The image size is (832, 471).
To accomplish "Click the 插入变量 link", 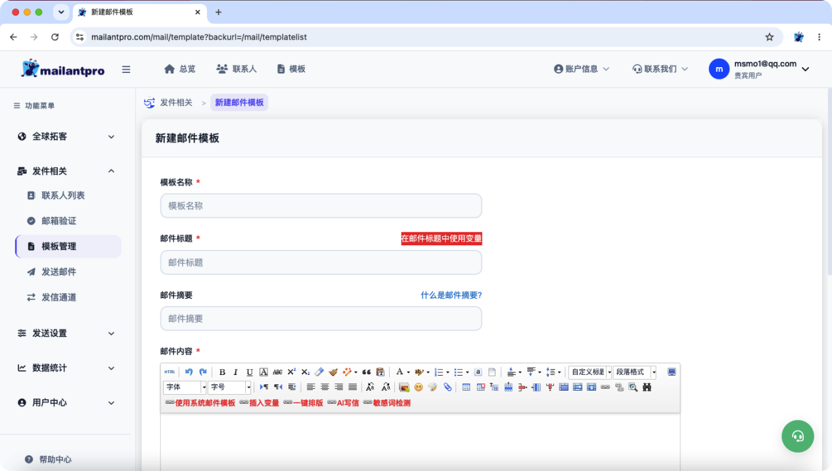I will 259,403.
